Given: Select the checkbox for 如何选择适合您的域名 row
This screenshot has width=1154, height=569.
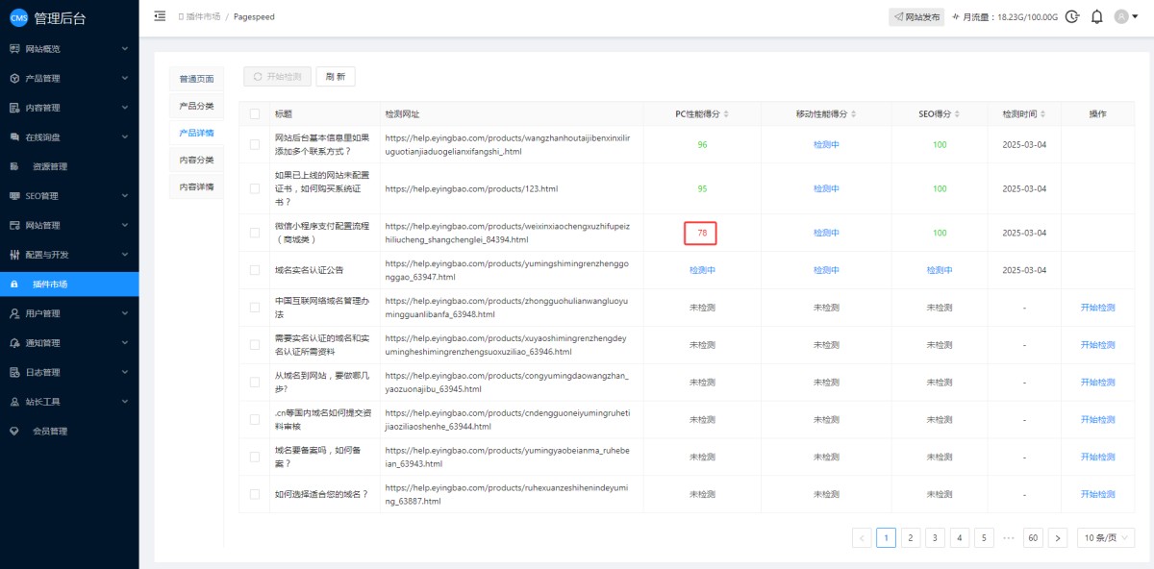Looking at the screenshot, I should click(255, 494).
